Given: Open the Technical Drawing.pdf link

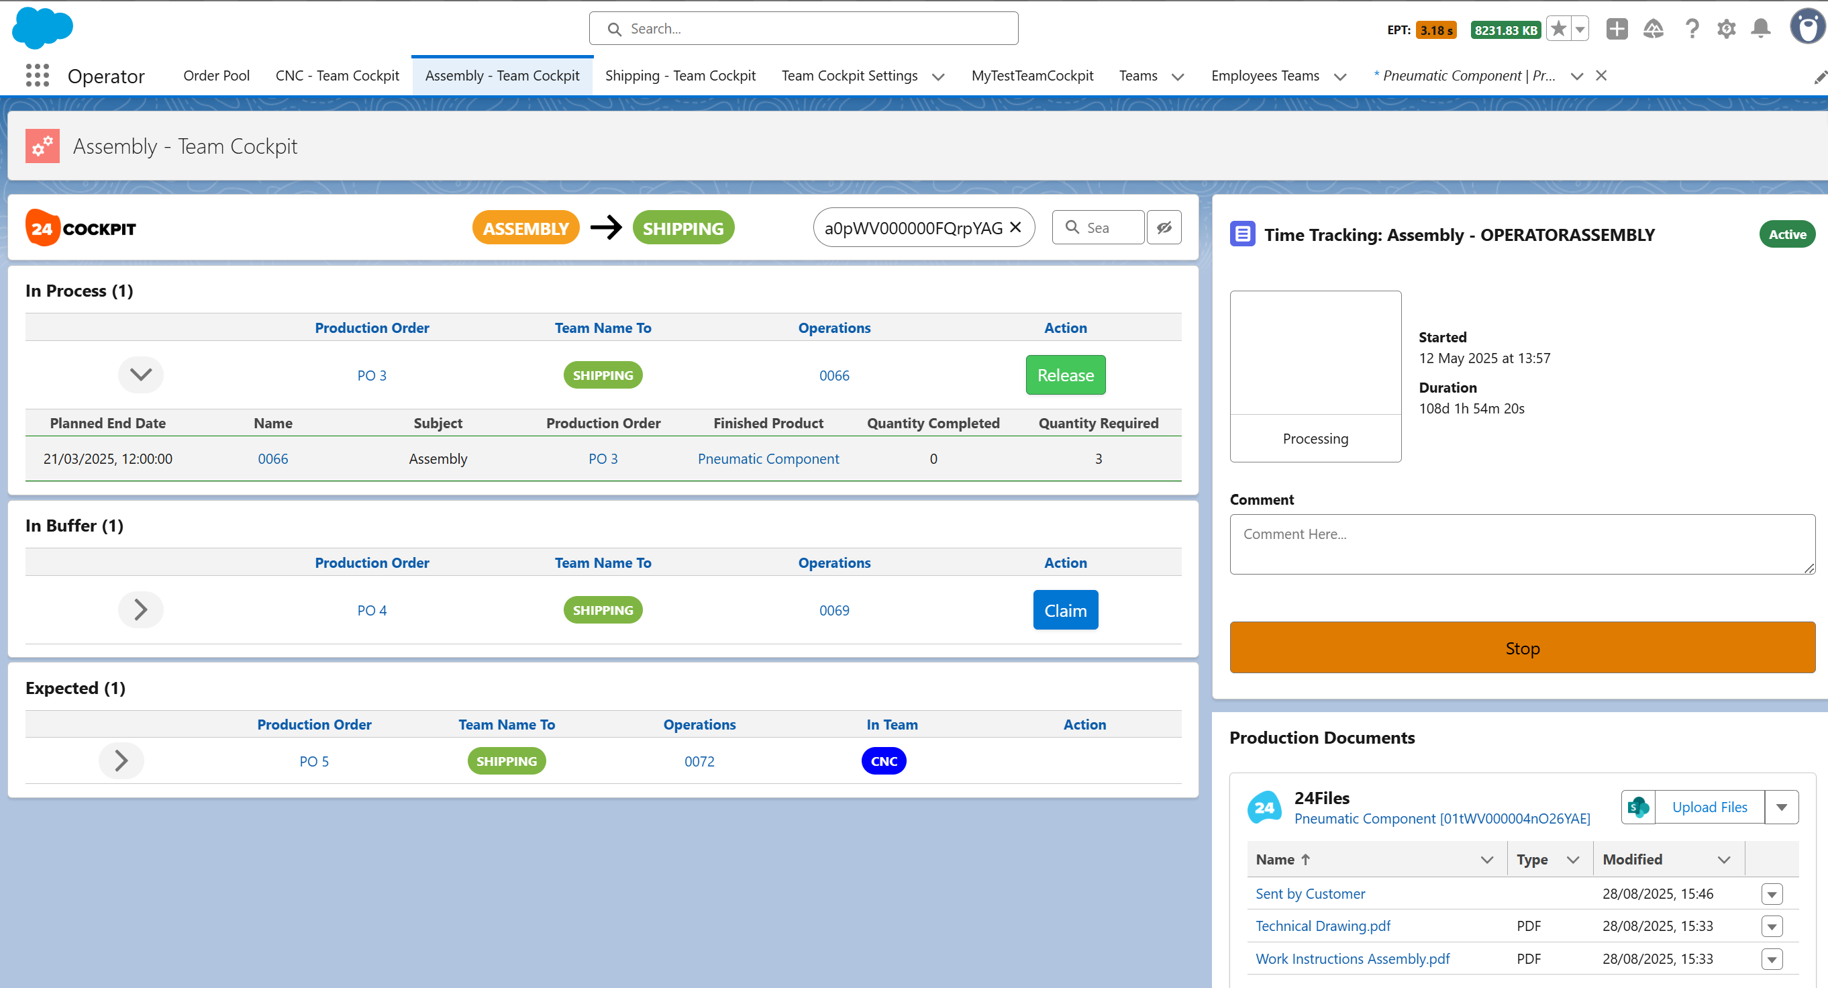Looking at the screenshot, I should [x=1323, y=926].
